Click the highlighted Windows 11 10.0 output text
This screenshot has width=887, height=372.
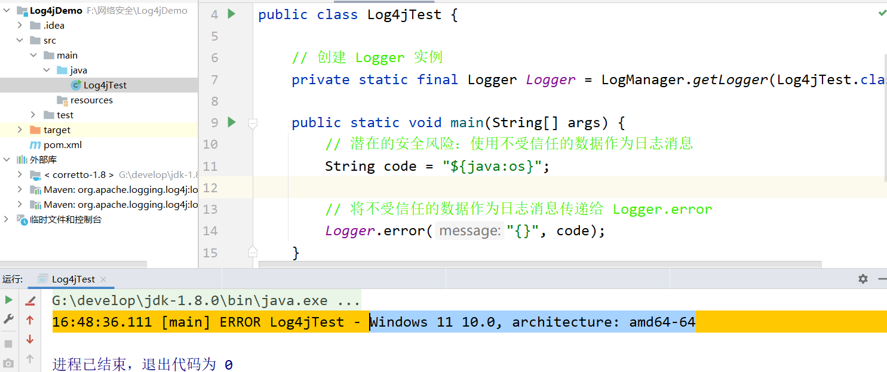tap(532, 322)
